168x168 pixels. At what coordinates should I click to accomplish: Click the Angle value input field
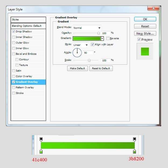click(88, 53)
